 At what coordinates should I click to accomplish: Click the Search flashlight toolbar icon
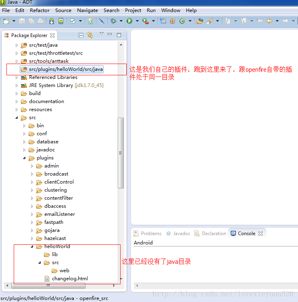pyautogui.click(x=210, y=21)
